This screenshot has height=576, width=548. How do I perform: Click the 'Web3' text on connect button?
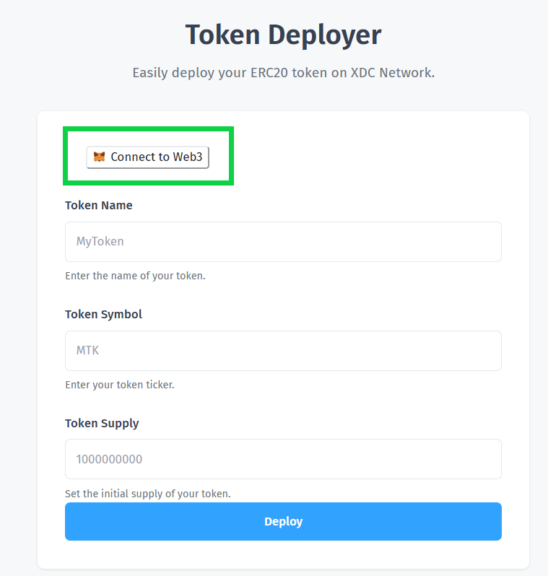click(188, 157)
